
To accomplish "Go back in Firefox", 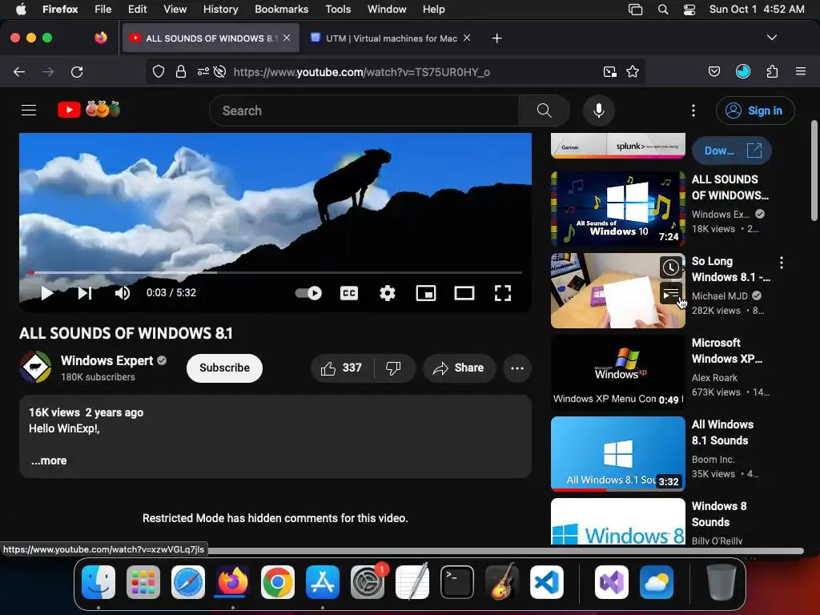I will point(19,72).
